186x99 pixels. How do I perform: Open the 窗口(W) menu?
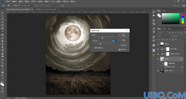click(66, 2)
